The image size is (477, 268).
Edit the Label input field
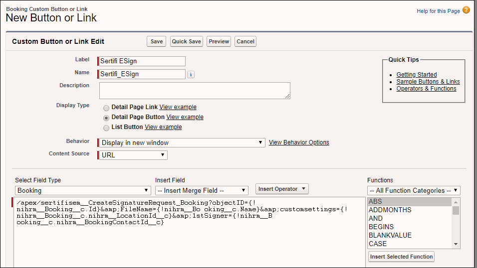142,61
